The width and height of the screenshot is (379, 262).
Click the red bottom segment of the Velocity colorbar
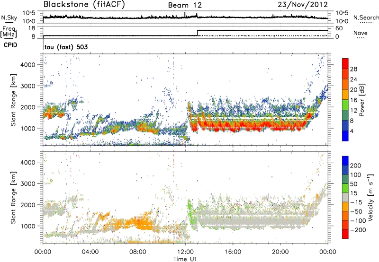pyautogui.click(x=345, y=234)
